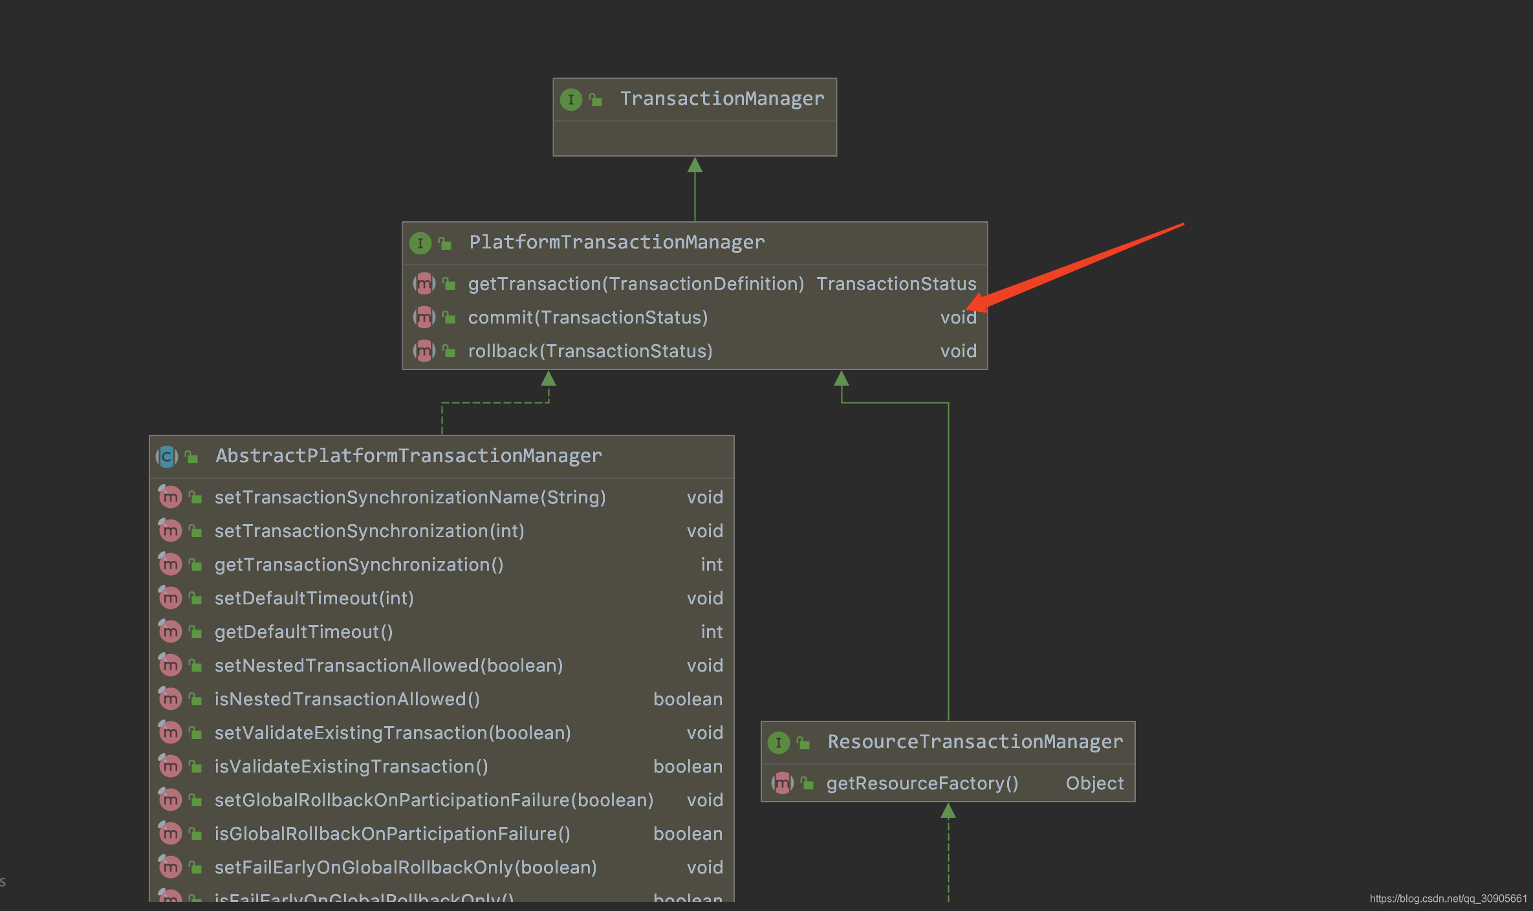The width and height of the screenshot is (1533, 911).
Task: Click the interface icon beside ResourceTransactionManager
Action: 779,742
